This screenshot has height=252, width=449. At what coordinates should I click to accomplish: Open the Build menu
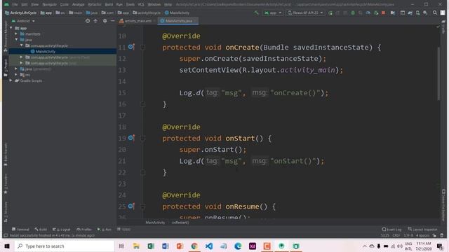tap(109, 4)
